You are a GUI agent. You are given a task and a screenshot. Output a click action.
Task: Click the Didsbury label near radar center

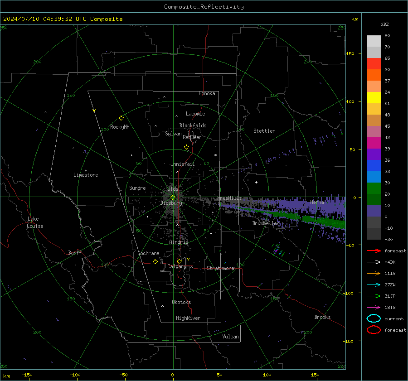click(171, 203)
